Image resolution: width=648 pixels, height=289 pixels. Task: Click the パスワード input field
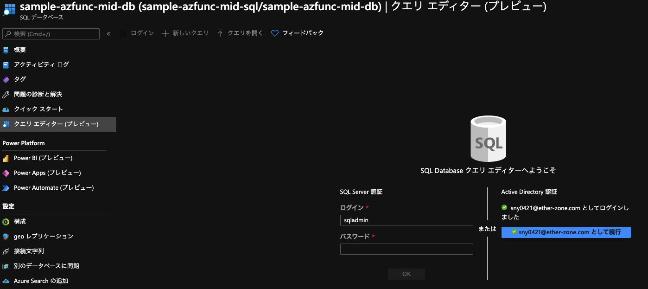point(407,249)
